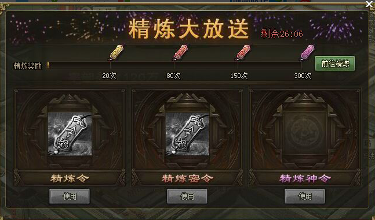Click the 20次 milestone label
This screenshot has height=220, width=375.
click(x=109, y=76)
